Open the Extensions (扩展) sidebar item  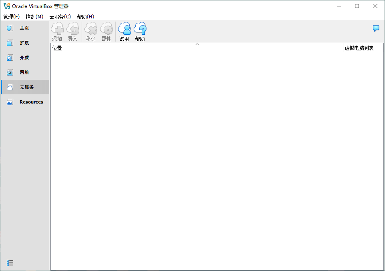coord(25,43)
